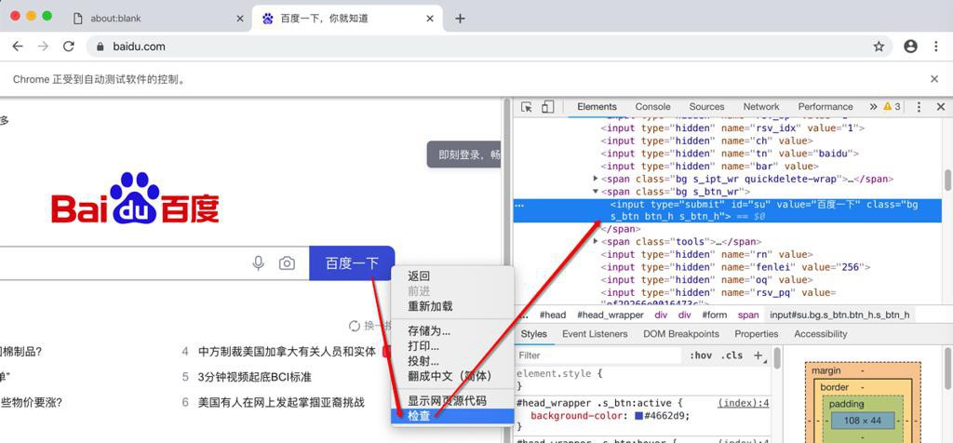
Task: Open the Accessibility pane tab
Action: (x=821, y=333)
